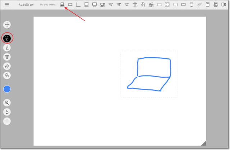Select the Fill bucket tool
Screen dimensions: 230x150
pos(7,66)
